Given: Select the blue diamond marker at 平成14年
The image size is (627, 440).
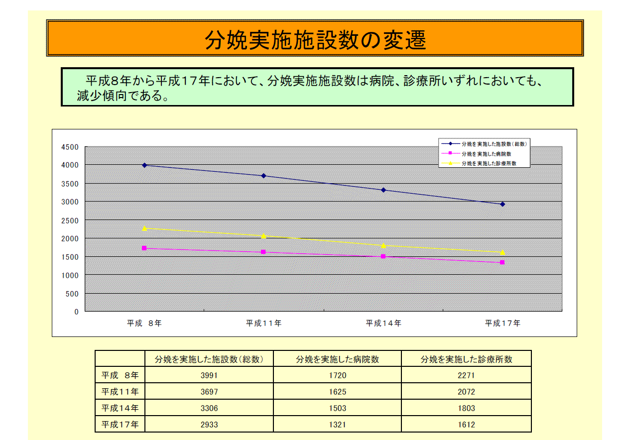Looking at the screenshot, I should pos(383,190).
